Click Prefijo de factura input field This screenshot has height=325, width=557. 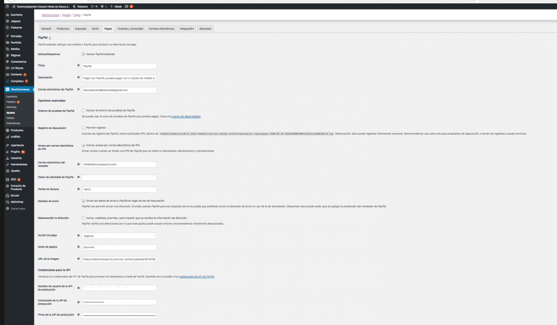(x=119, y=189)
